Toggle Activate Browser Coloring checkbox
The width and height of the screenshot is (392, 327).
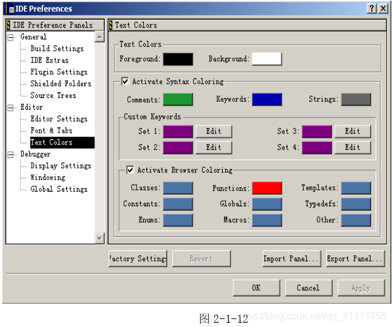tap(130, 170)
